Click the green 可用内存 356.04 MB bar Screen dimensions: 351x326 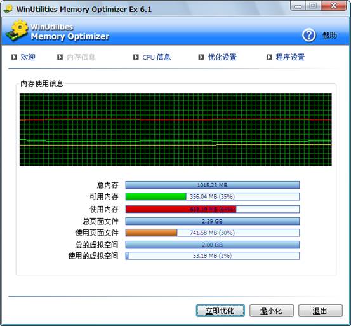213,196
